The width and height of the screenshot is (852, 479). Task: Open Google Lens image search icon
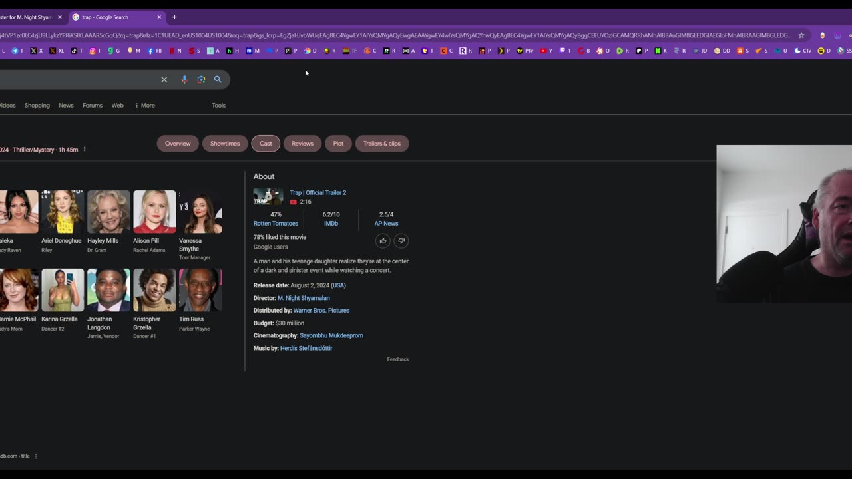(201, 79)
